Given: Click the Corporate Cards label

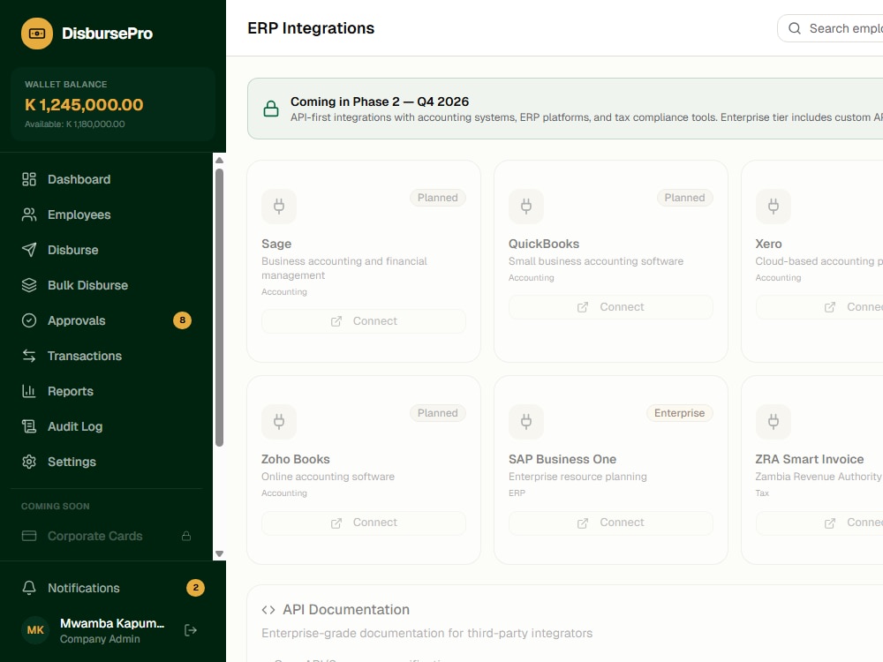Looking at the screenshot, I should [x=95, y=536].
